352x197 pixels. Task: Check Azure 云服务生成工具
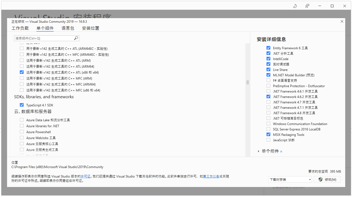point(22,150)
